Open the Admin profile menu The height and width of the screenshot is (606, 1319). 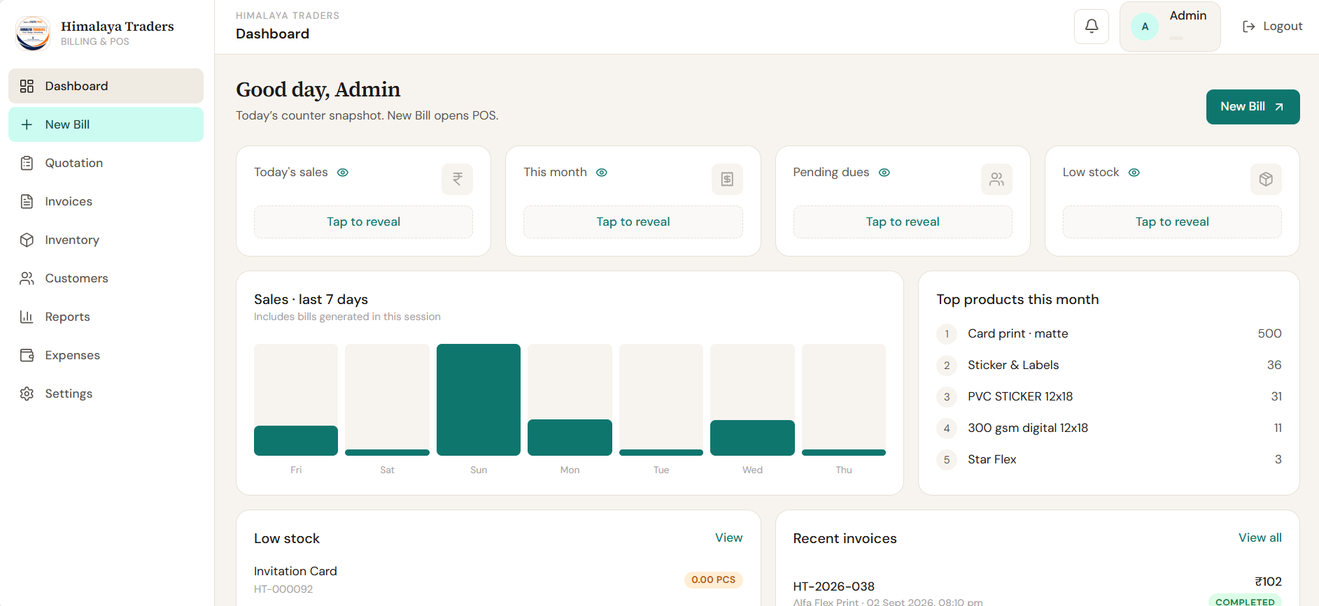tap(1170, 27)
